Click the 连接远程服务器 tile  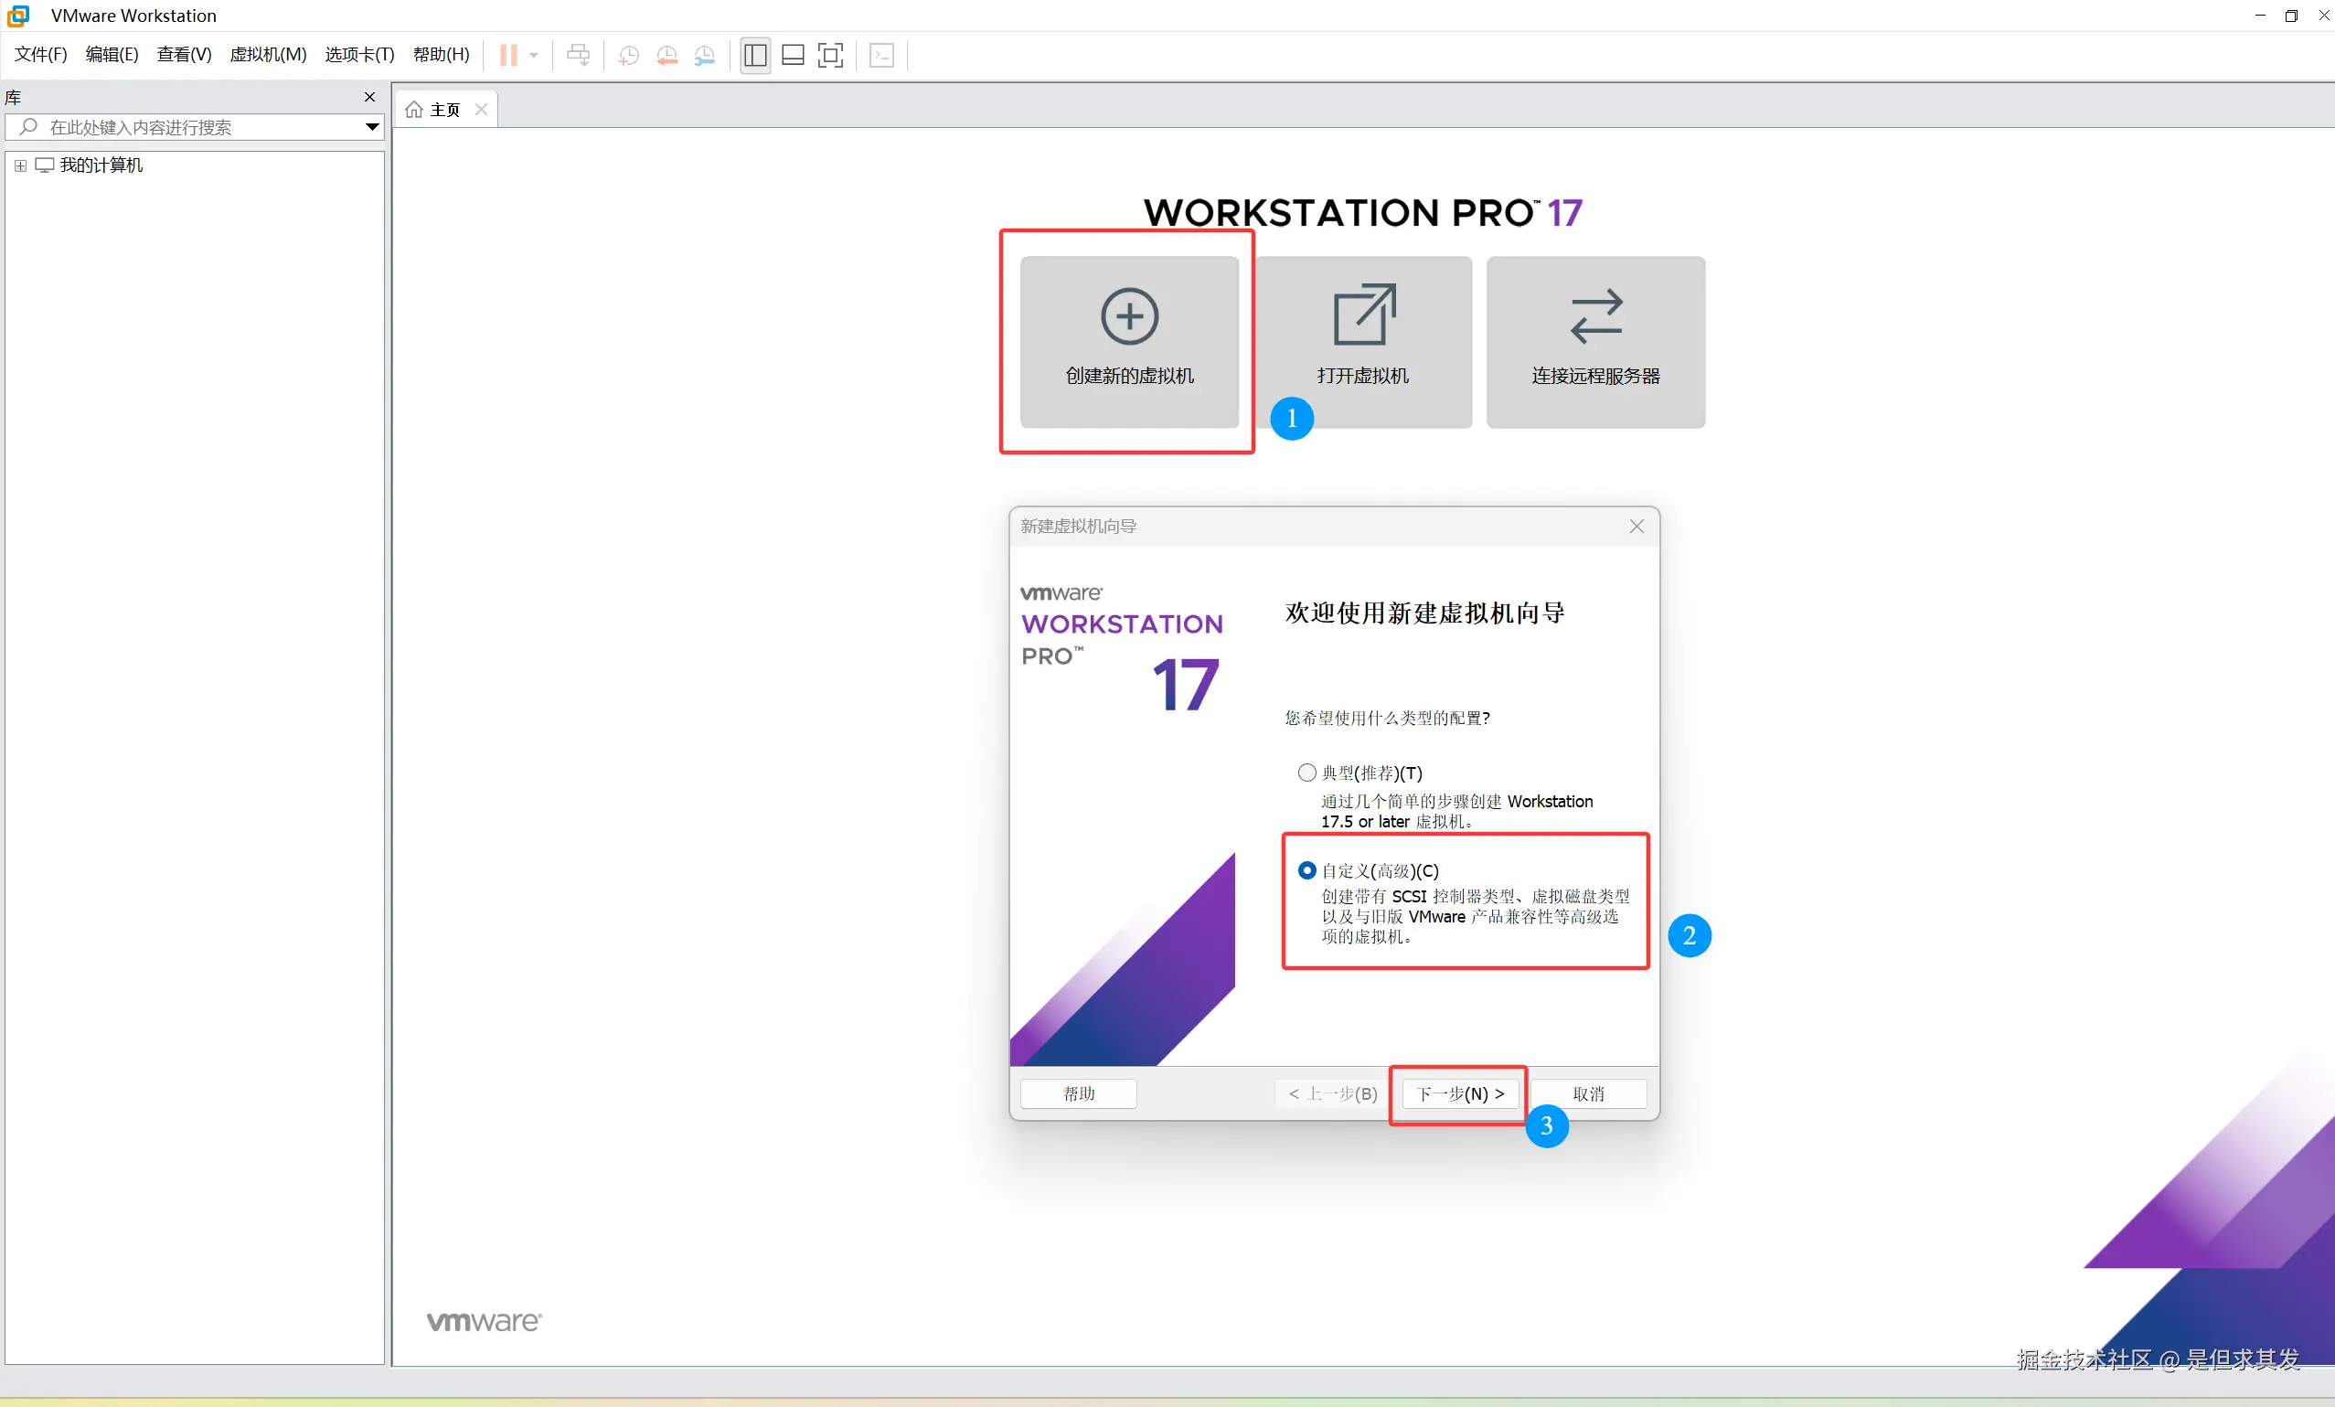point(1594,342)
